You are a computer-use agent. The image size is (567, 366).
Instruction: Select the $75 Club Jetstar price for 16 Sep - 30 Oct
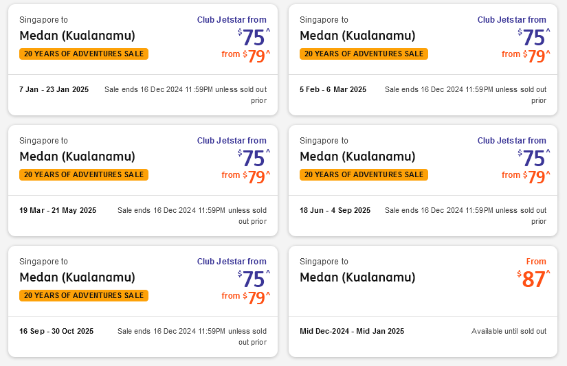(x=254, y=279)
